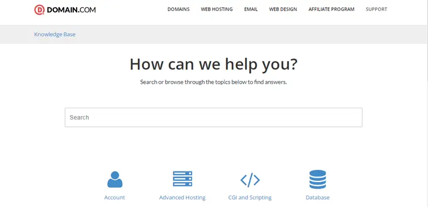The height and width of the screenshot is (207, 428).
Task: Click the page vertical scrollbar
Action: point(427,103)
